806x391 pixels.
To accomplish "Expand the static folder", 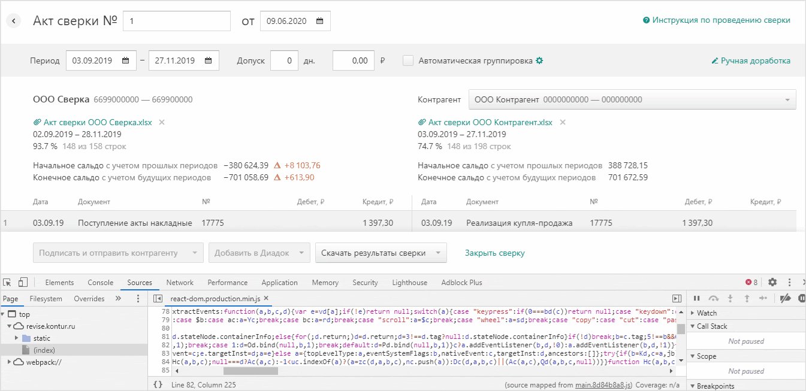I will pyautogui.click(x=17, y=338).
